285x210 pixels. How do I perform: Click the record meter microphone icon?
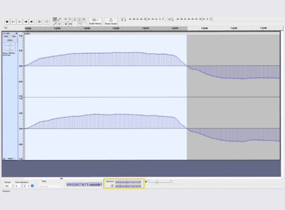(x=122, y=19)
